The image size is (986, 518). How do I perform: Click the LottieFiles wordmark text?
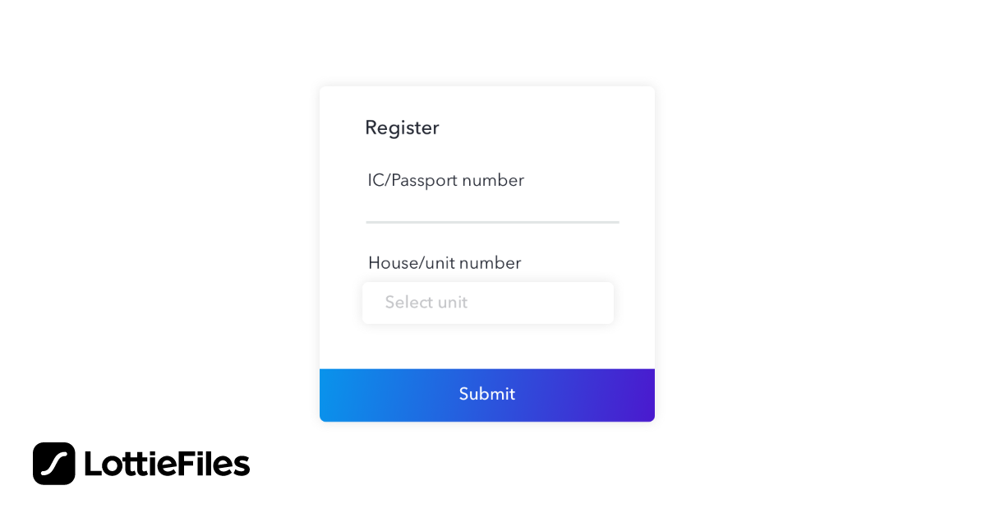click(167, 465)
